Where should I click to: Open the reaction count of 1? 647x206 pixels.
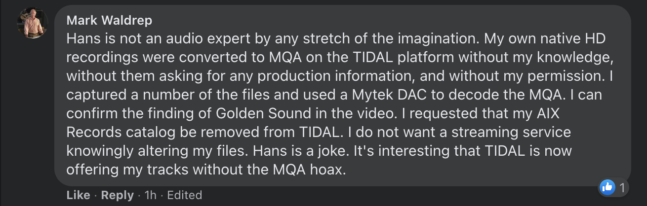622,188
